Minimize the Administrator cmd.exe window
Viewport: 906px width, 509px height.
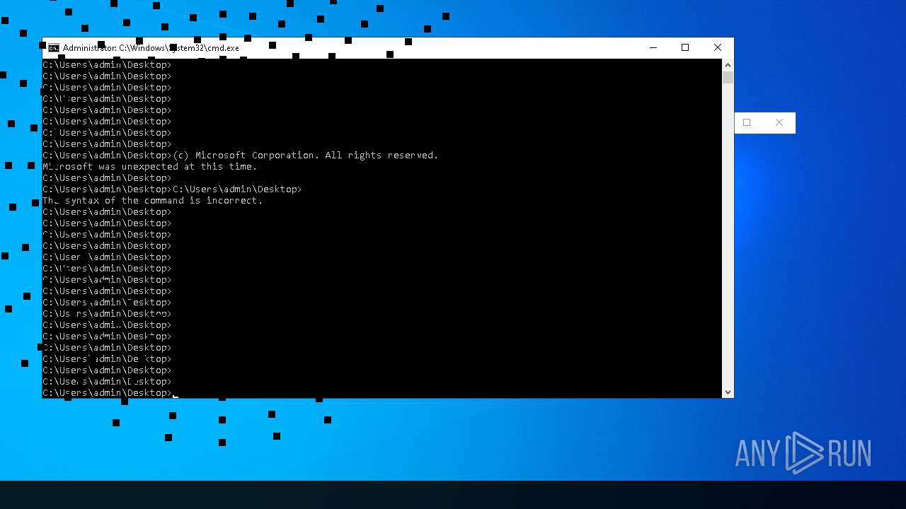tap(653, 48)
